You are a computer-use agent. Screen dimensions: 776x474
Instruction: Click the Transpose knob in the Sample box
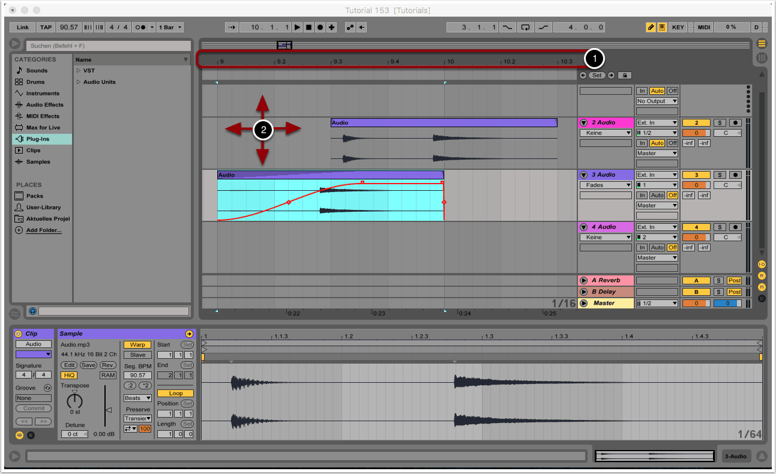(x=74, y=400)
